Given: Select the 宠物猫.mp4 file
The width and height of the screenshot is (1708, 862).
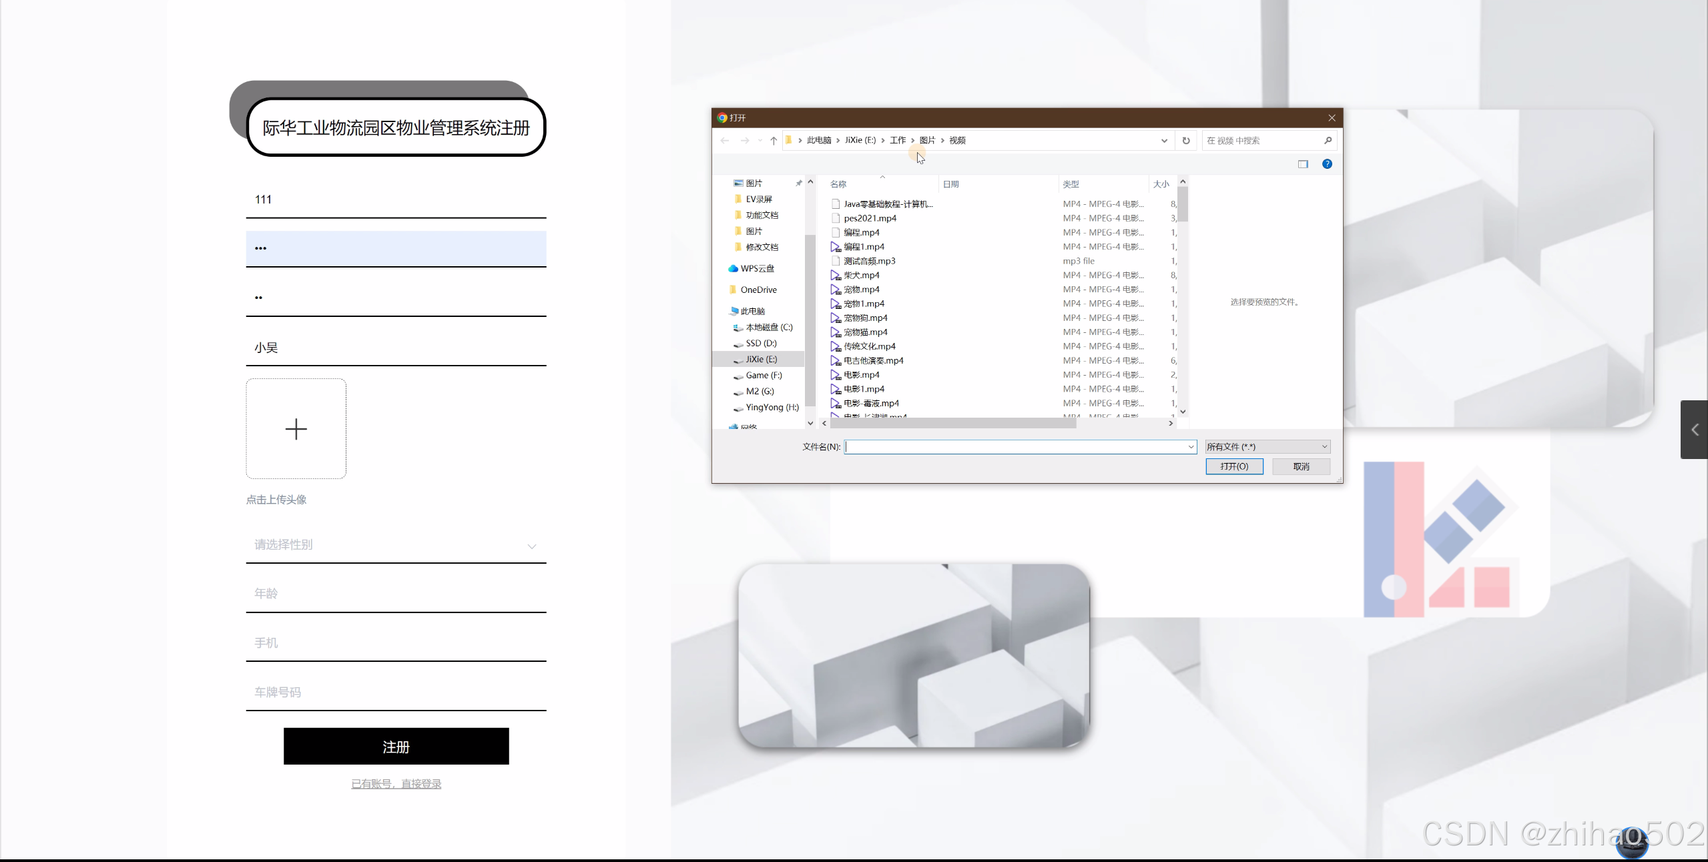Looking at the screenshot, I should pos(865,332).
